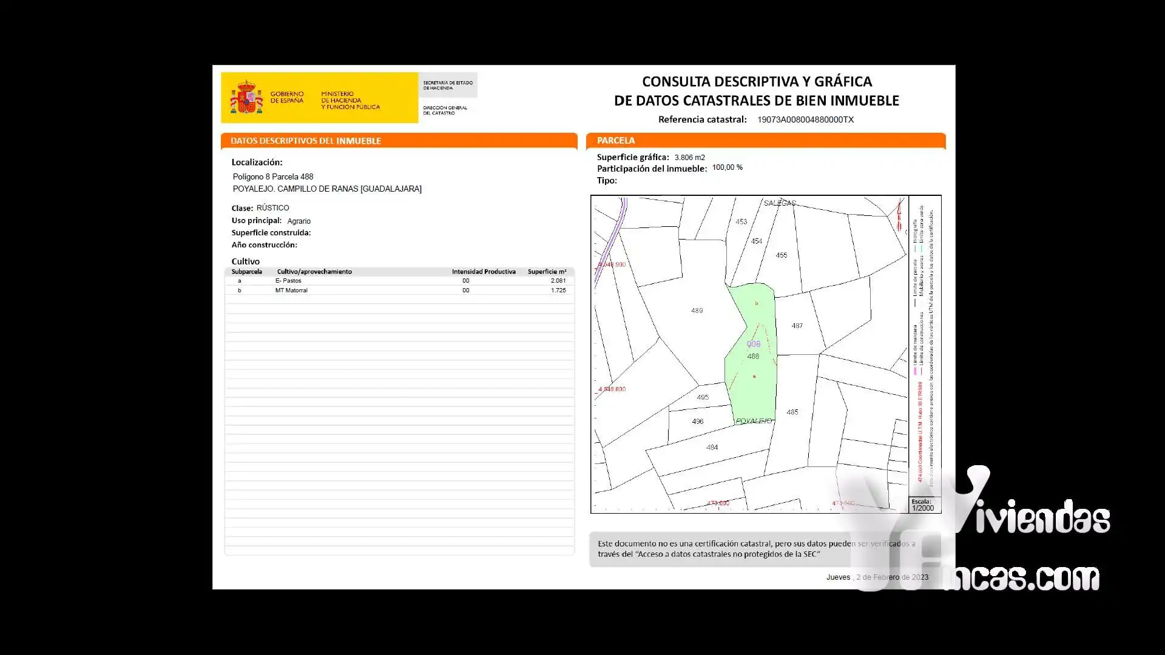Click parcel 487 on the map
Image resolution: width=1165 pixels, height=655 pixels.
click(797, 326)
